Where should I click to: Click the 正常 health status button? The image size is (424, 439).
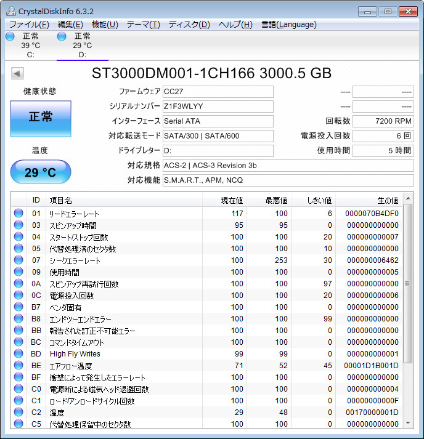(41, 117)
